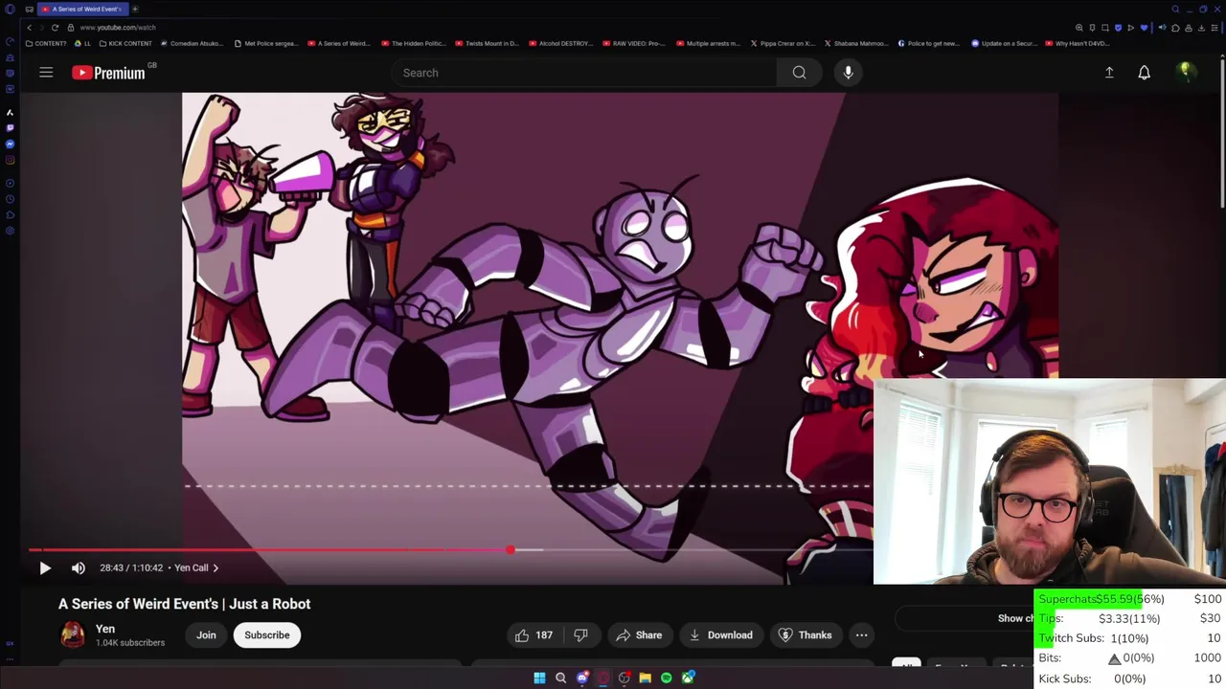Play the paused video

45,567
